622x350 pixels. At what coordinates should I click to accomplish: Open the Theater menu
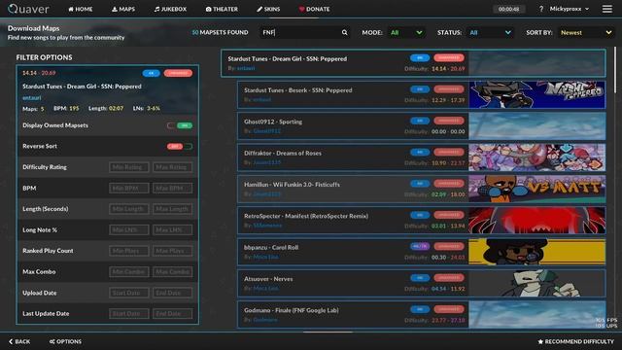(222, 9)
